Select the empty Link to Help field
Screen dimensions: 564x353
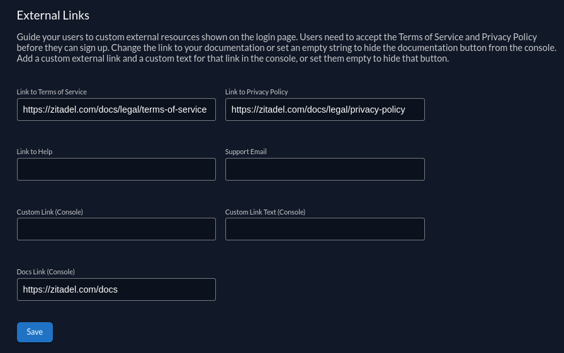coord(116,169)
